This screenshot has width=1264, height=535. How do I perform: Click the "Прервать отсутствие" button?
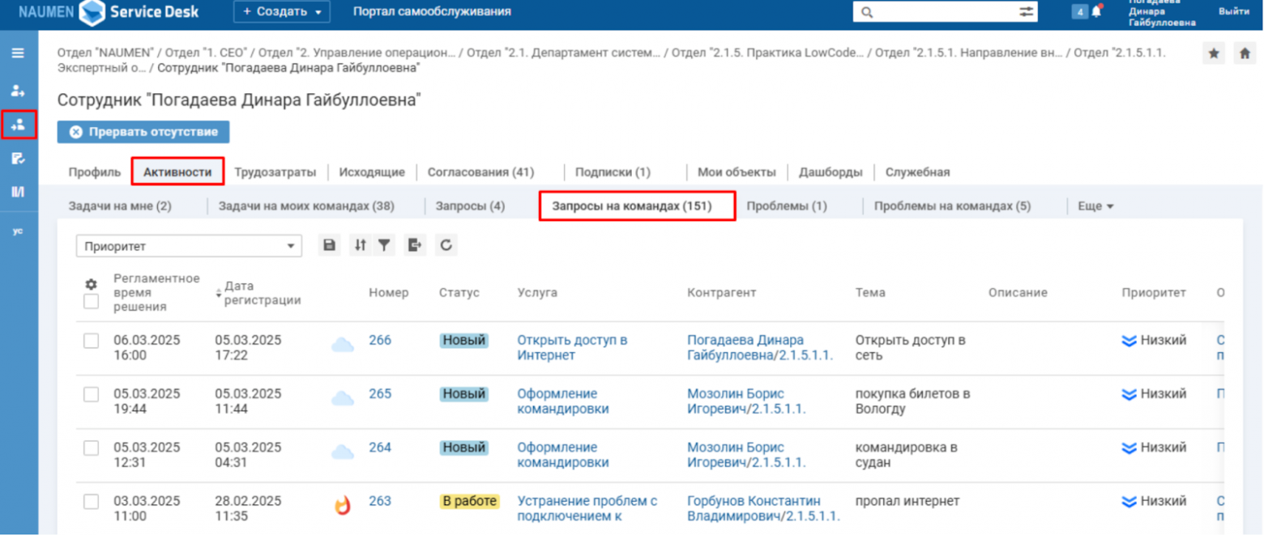click(x=143, y=132)
